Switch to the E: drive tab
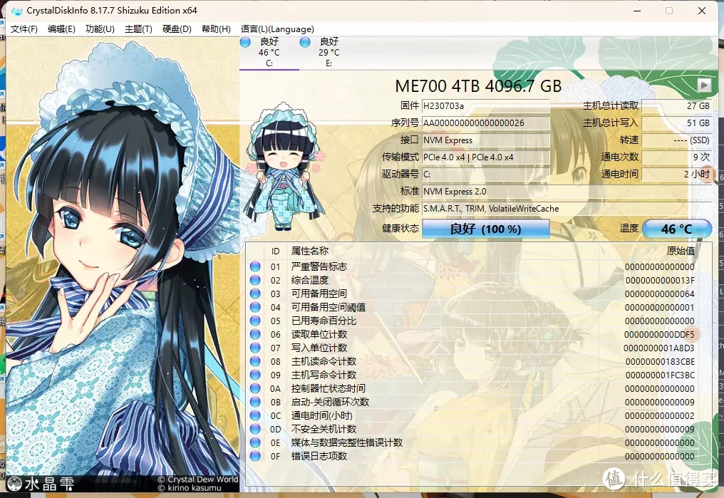The image size is (724, 498). coord(329,53)
